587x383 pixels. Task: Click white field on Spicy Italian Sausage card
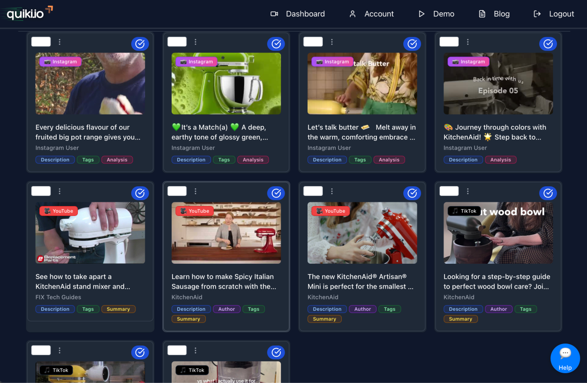coord(177,191)
